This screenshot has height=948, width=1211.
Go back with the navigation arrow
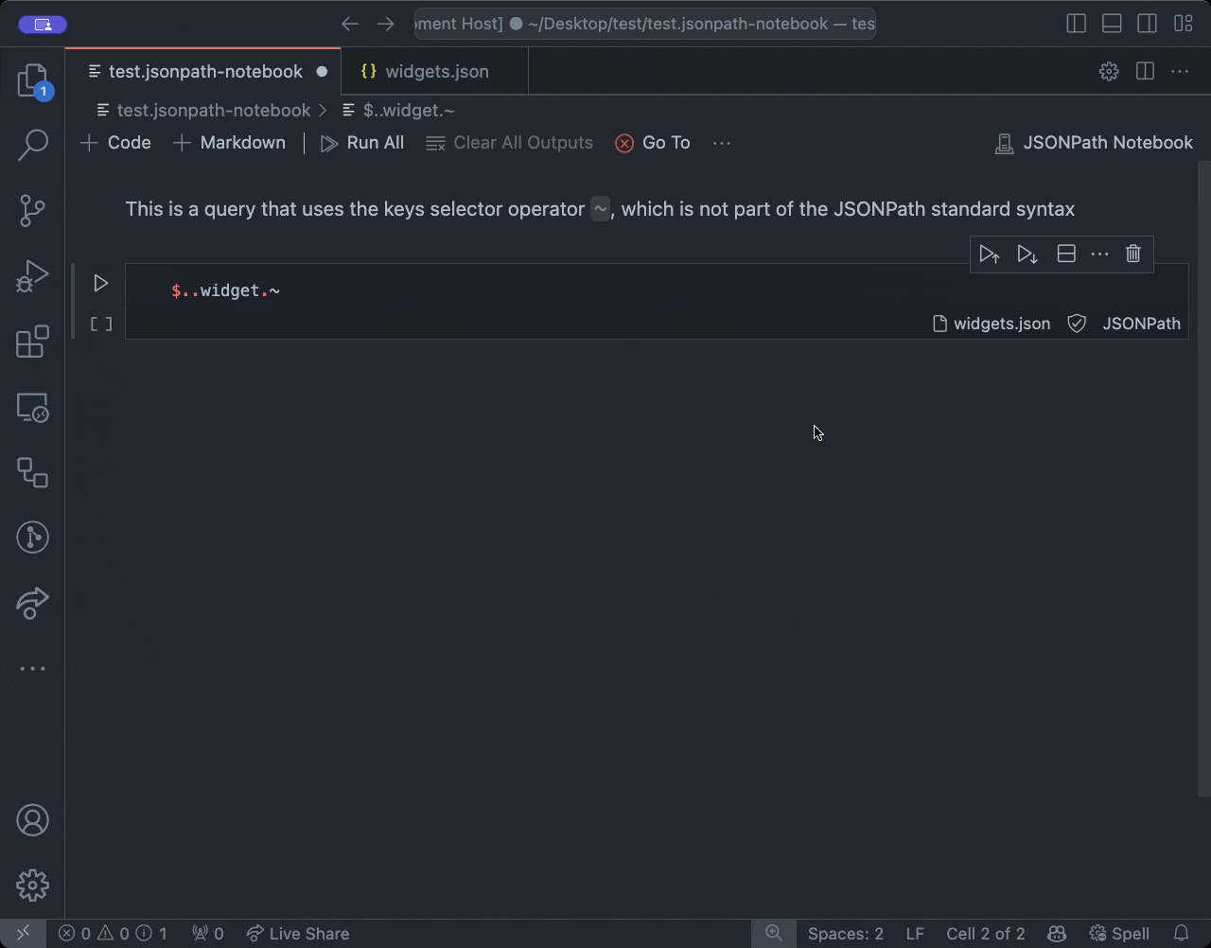click(350, 24)
